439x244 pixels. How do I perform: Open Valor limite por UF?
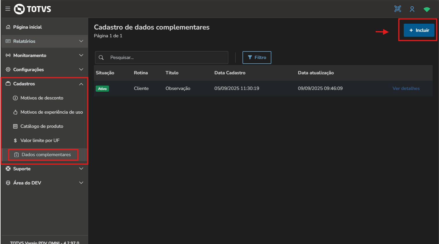click(40, 141)
